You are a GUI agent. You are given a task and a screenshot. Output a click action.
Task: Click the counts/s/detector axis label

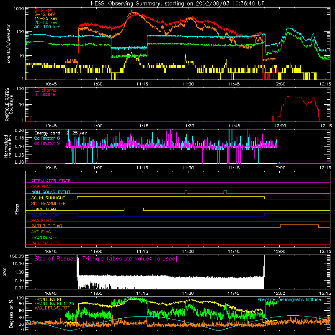click(x=8, y=44)
